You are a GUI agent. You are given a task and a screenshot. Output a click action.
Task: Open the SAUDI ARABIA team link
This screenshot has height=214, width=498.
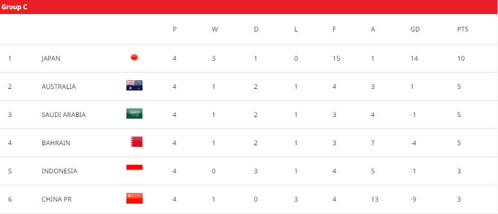point(63,115)
